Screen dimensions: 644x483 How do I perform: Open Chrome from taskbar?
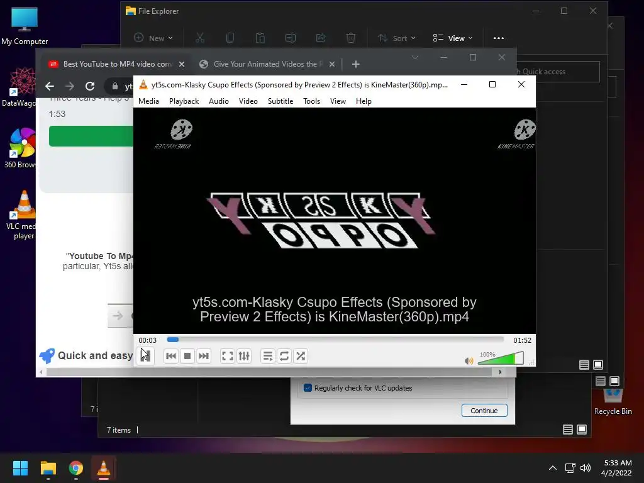pyautogui.click(x=76, y=468)
